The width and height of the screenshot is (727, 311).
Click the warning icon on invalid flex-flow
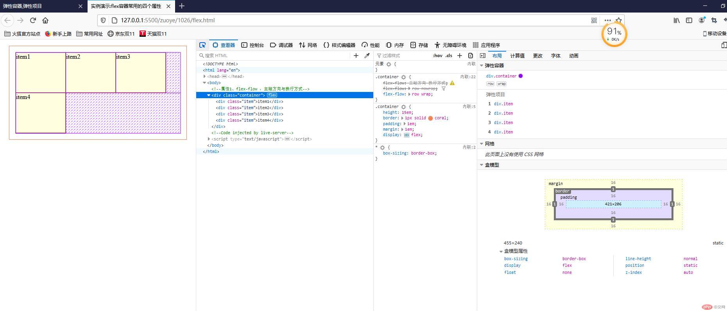click(452, 83)
